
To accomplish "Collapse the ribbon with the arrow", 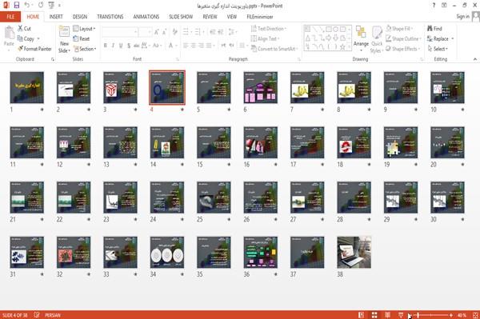I will click(x=474, y=59).
